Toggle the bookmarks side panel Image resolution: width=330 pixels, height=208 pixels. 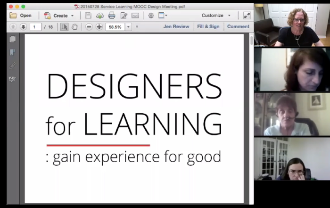[13, 52]
